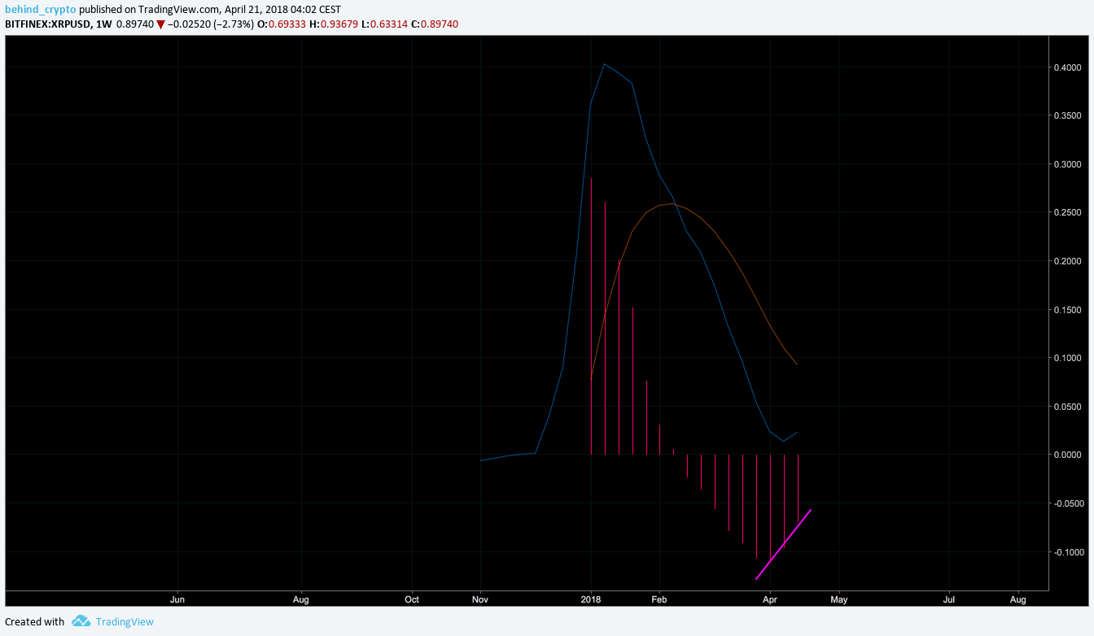Open the behind_crypto author link

click(41, 10)
